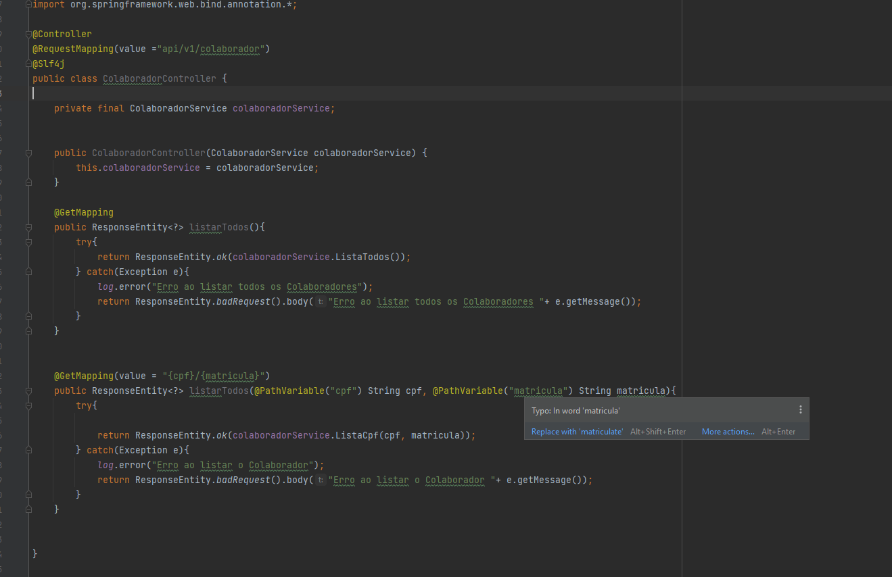Open the typo tooltip's three-dot options menu
Image resolution: width=892 pixels, height=577 pixels.
pos(800,409)
